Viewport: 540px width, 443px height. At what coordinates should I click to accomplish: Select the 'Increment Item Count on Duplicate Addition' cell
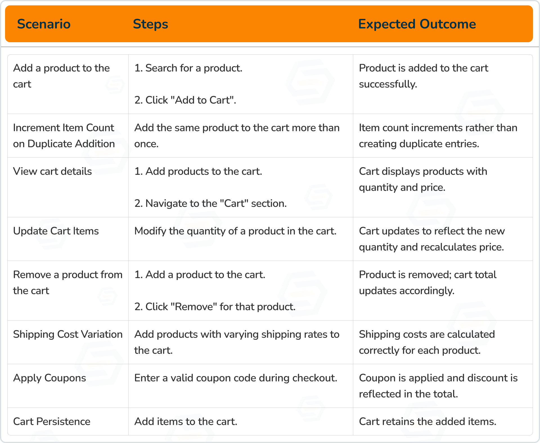point(68,136)
